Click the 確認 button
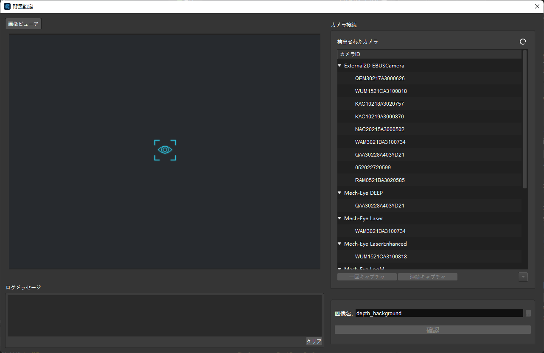This screenshot has width=544, height=353. tap(433, 330)
